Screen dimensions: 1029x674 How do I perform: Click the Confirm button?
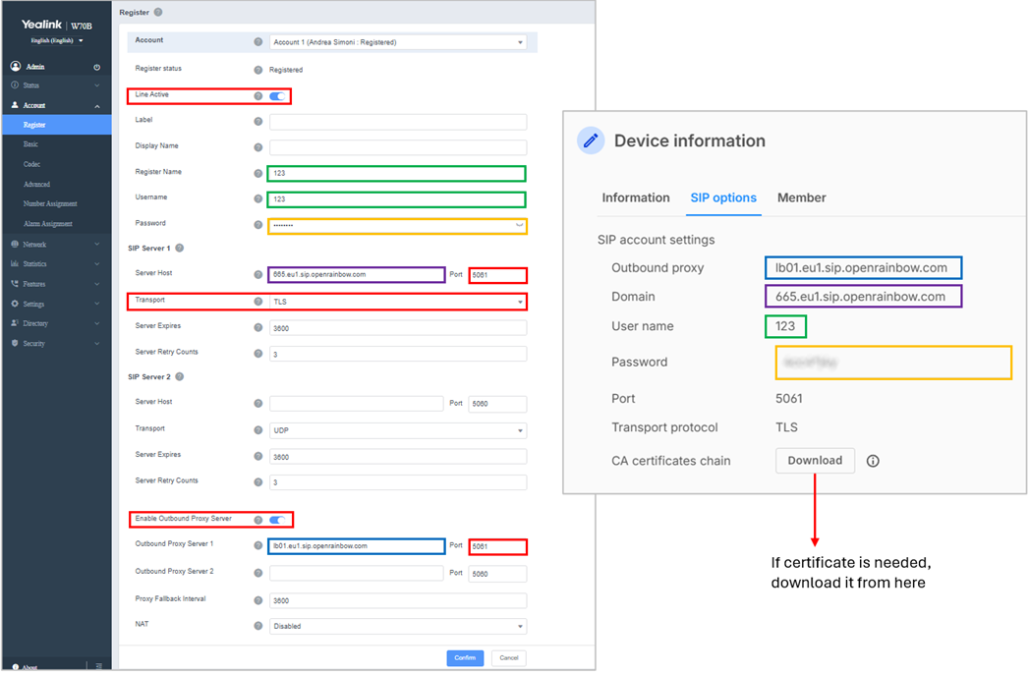pos(465,658)
